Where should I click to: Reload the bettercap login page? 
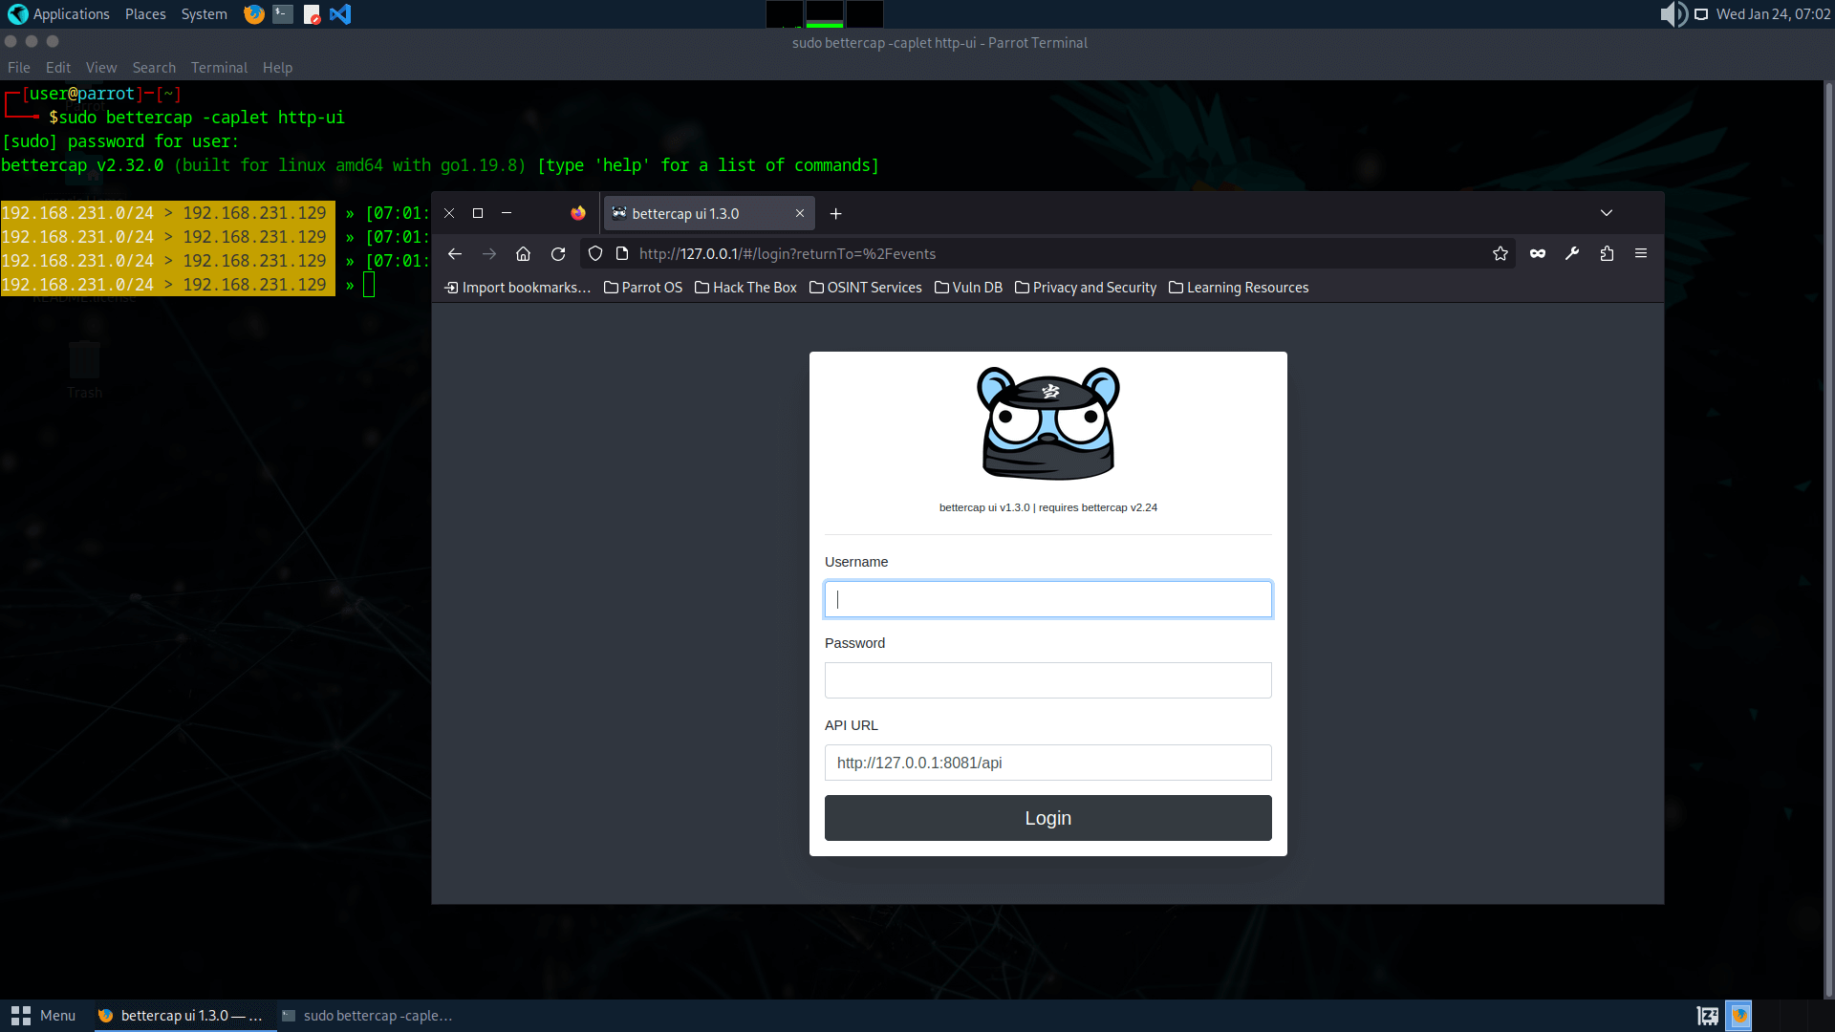pos(557,253)
